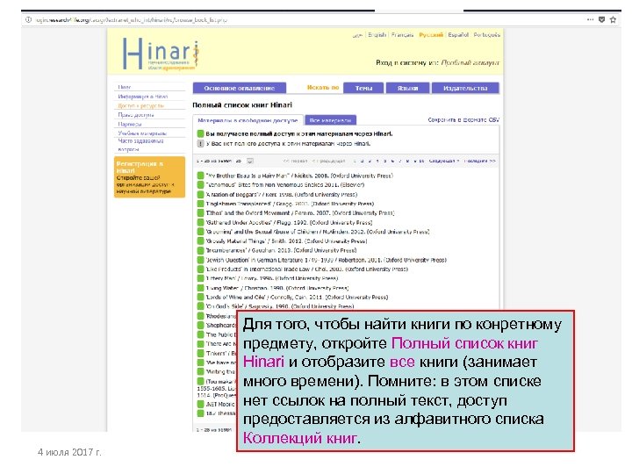This screenshot has height=474, width=632.
Task: Search by Издательства tab
Action: [x=465, y=88]
